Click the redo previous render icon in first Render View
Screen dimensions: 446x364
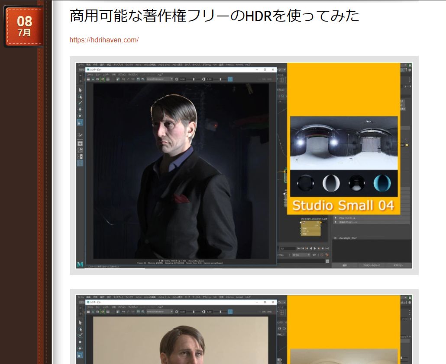(88, 79)
